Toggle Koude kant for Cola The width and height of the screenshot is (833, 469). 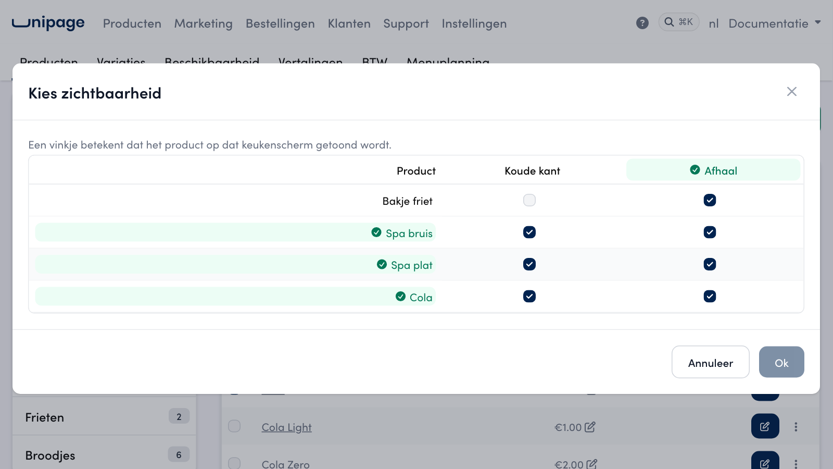tap(529, 297)
